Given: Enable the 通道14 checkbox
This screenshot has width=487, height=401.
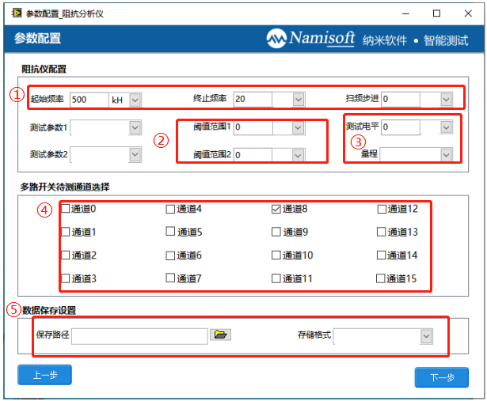Looking at the screenshot, I should click(x=381, y=255).
